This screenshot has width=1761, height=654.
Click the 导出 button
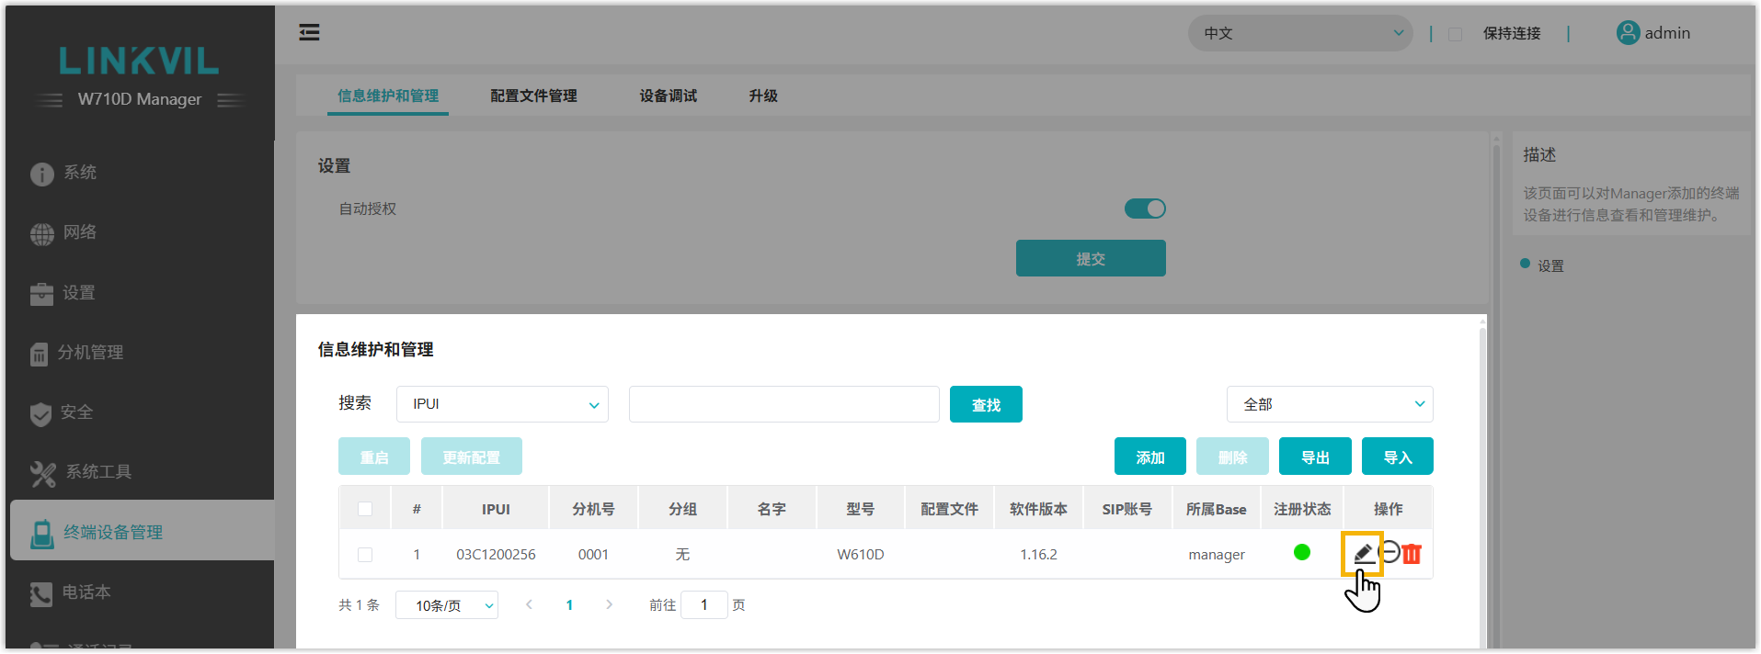tap(1314, 457)
